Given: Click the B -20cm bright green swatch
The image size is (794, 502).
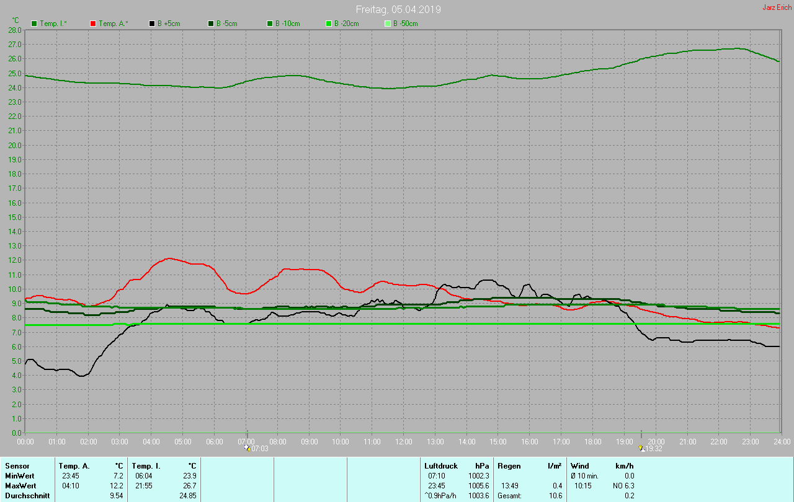Looking at the screenshot, I should [329, 24].
